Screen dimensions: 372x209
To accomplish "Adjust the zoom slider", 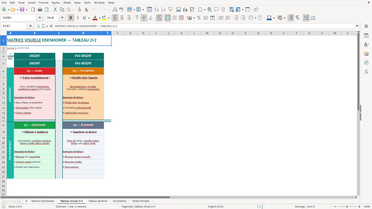I will tap(347, 207).
